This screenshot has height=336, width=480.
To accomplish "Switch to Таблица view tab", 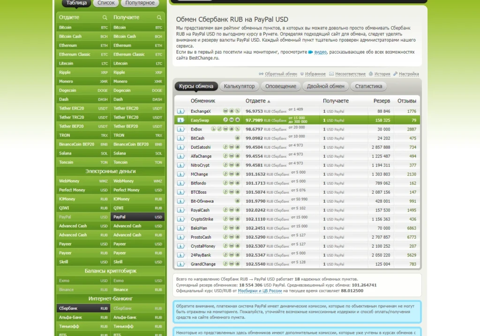I will click(76, 3).
